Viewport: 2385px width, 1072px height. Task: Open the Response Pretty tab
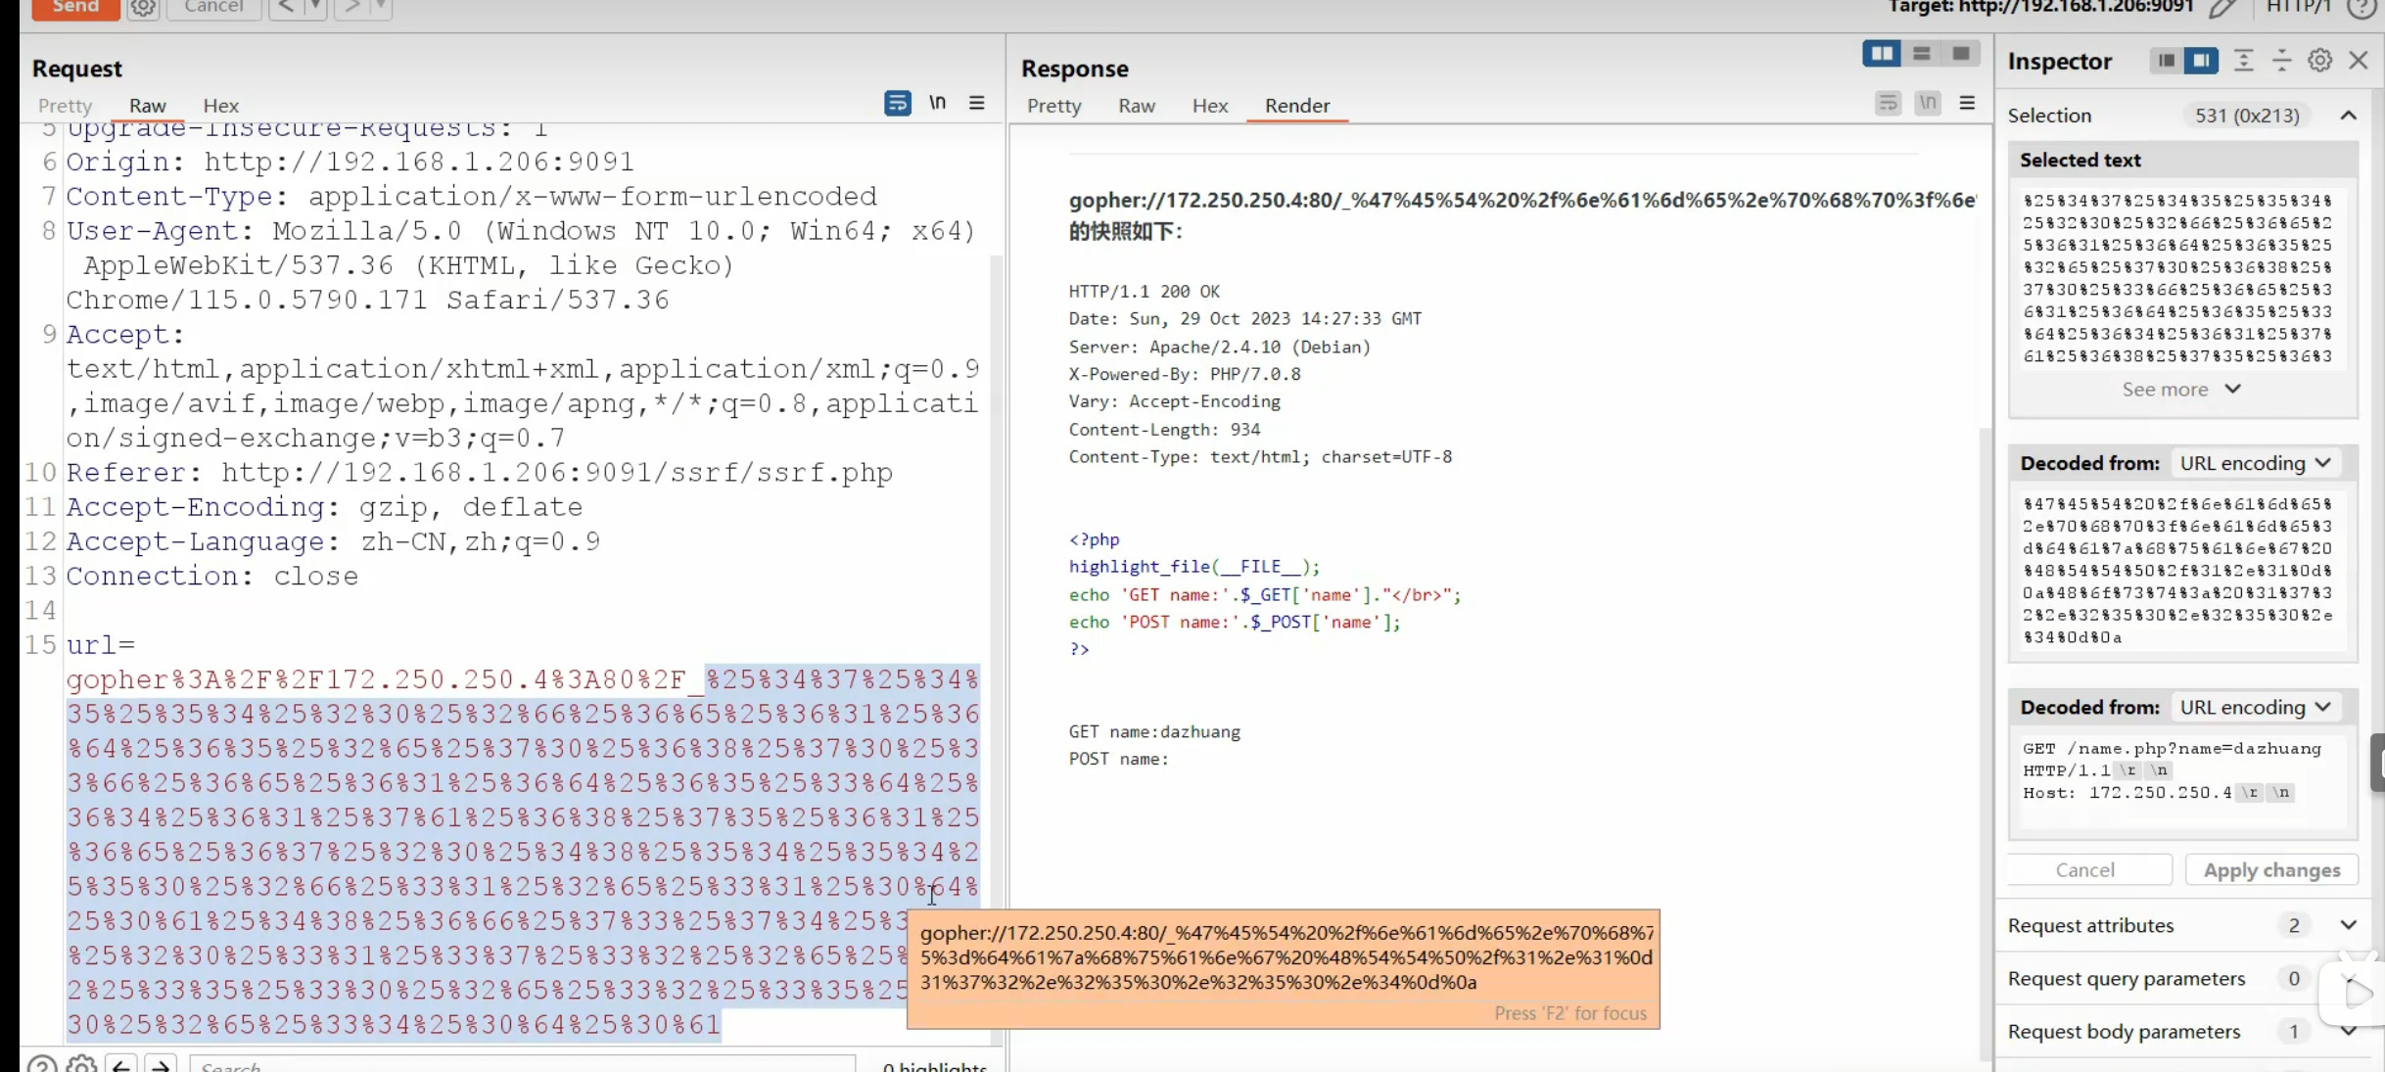tap(1053, 106)
